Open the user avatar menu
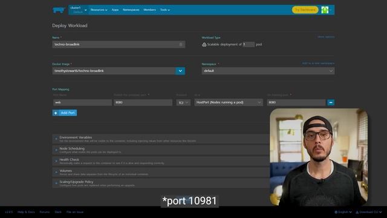387x218 pixels. click(326, 10)
